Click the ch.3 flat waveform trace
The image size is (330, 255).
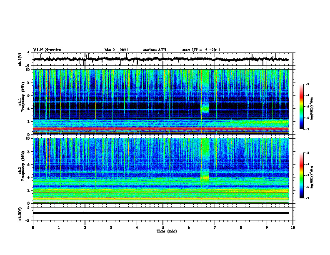point(160,213)
